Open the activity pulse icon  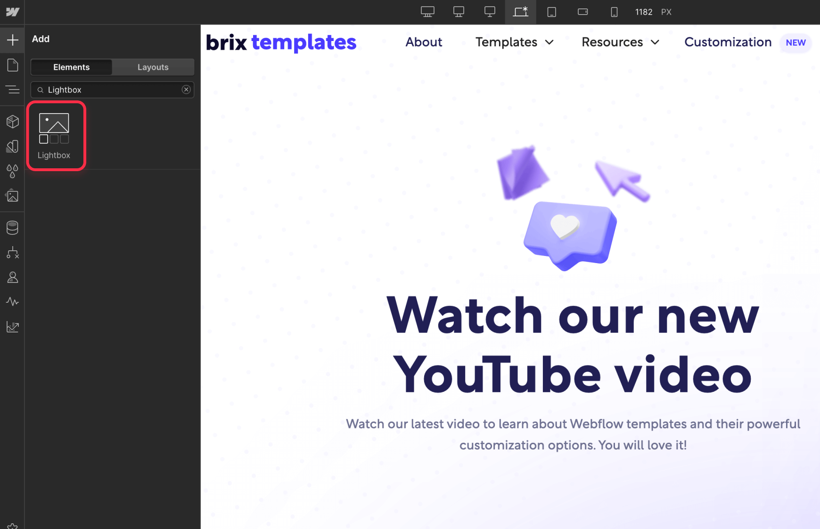[x=12, y=302]
